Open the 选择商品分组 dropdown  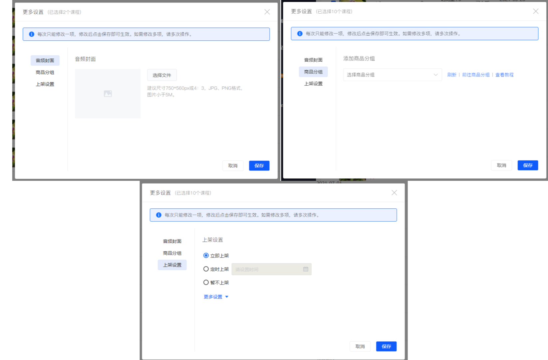point(392,75)
